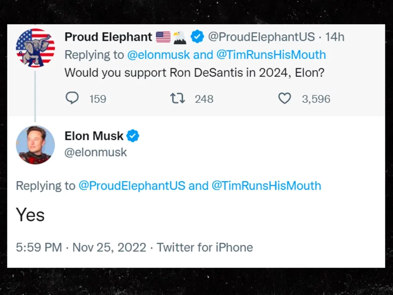The image size is (393, 295).
Task: Click the US flag emoji
Action: [163, 37]
